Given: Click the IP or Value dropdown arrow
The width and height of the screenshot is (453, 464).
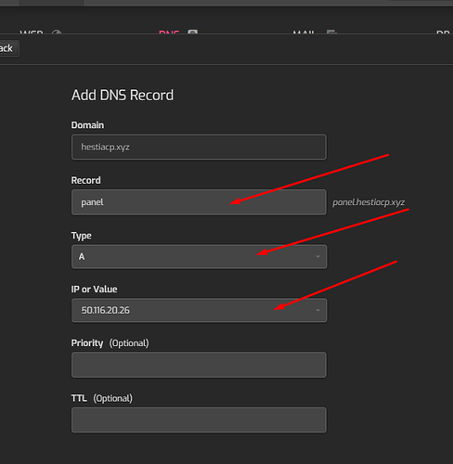Looking at the screenshot, I should pos(317,310).
